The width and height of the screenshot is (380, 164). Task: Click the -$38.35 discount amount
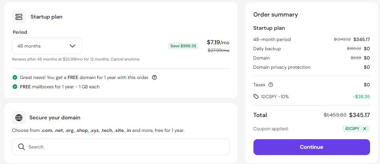coord(361,97)
